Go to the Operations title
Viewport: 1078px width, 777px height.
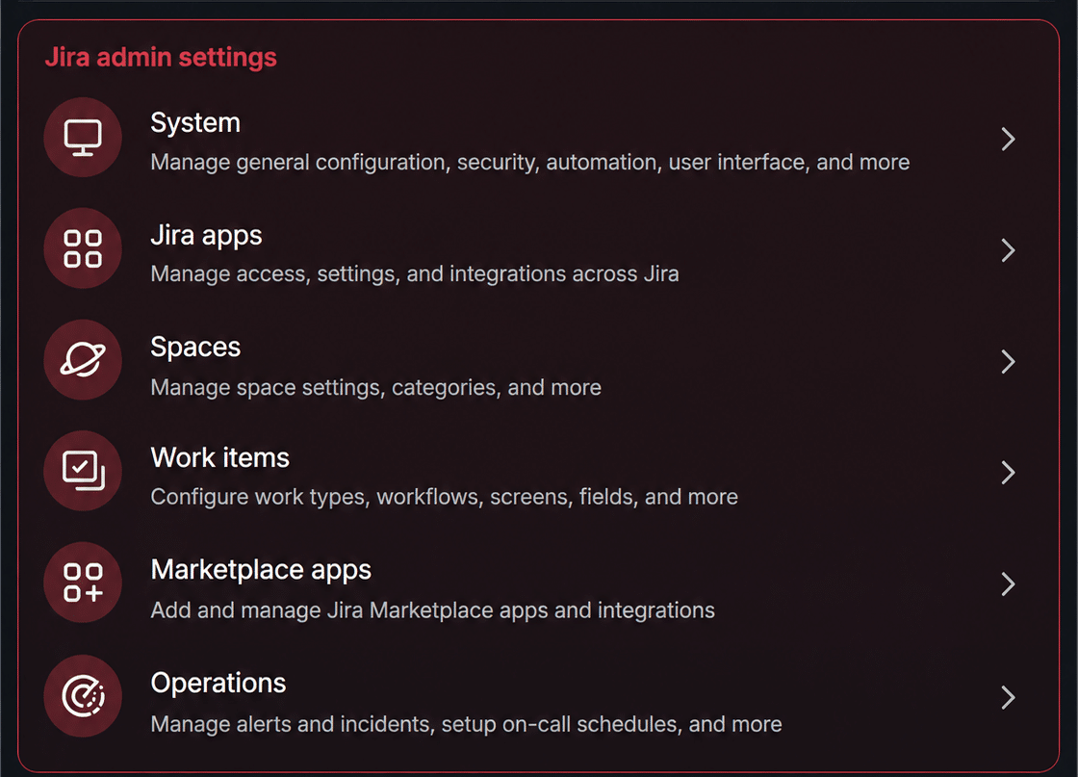click(218, 683)
